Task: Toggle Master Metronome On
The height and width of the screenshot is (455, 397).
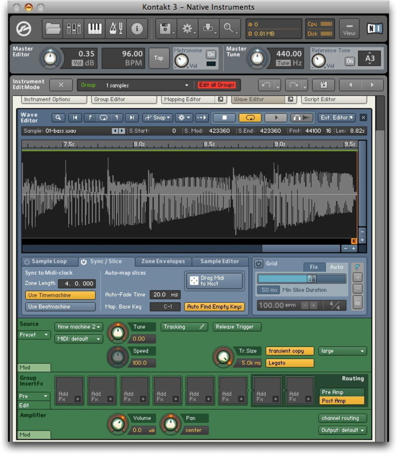Action: tap(211, 55)
